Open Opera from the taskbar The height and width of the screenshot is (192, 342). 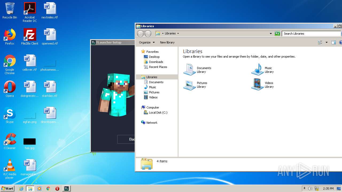tap(57, 189)
